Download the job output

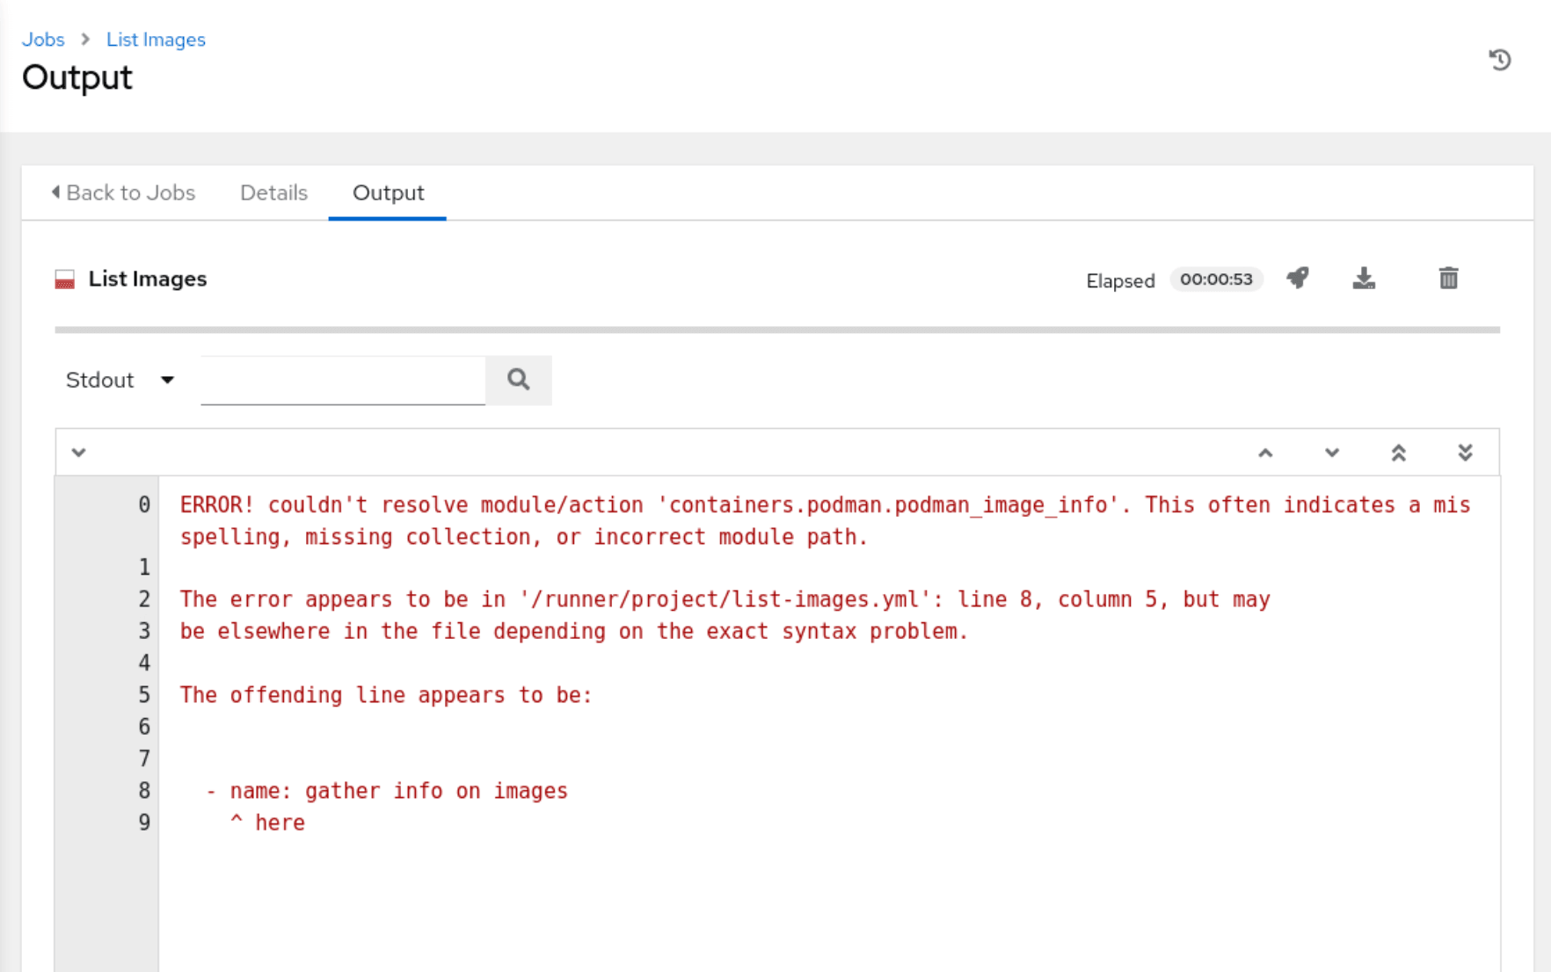point(1364,279)
